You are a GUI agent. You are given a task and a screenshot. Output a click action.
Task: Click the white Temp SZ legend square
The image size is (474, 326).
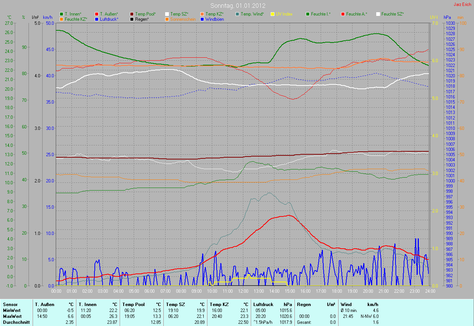click(x=167, y=14)
